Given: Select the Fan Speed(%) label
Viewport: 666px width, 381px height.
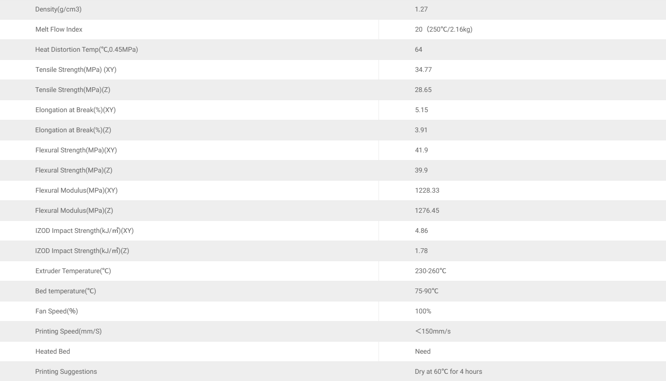Looking at the screenshot, I should [57, 312].
